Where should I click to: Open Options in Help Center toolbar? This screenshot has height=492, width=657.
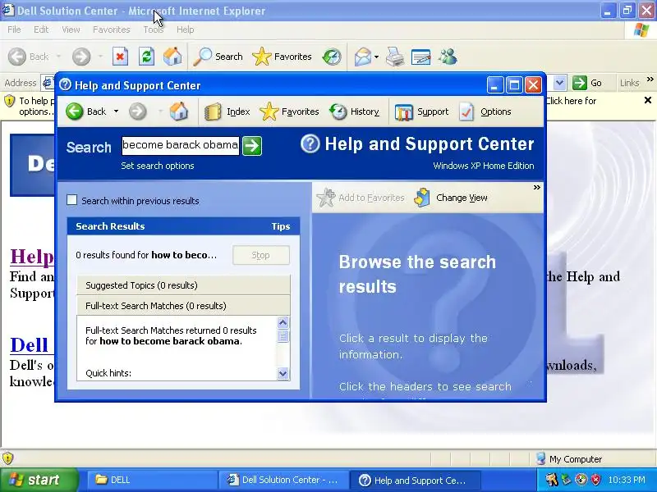click(485, 112)
